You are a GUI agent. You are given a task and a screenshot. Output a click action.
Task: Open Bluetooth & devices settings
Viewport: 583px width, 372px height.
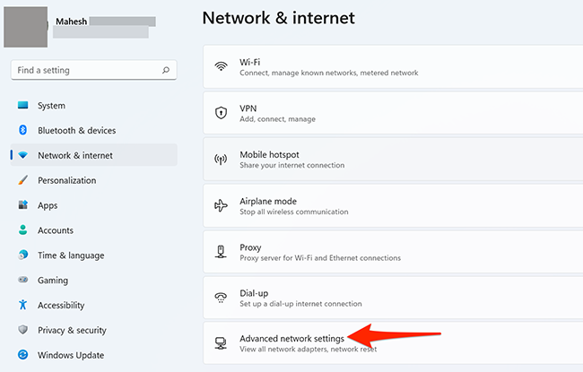click(x=93, y=130)
